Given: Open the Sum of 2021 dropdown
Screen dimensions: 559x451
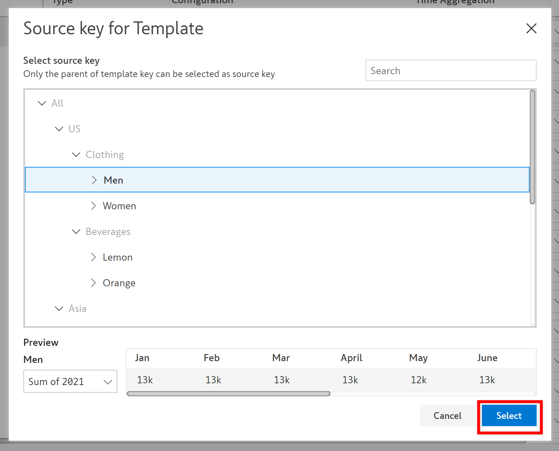Looking at the screenshot, I should 70,381.
